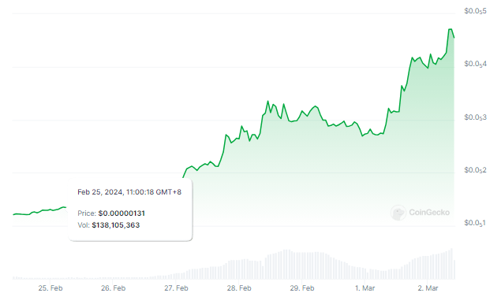Viewport: 501px width, 304px height.
Task: Click the CoinGecko gecko logo icon
Action: coord(398,213)
